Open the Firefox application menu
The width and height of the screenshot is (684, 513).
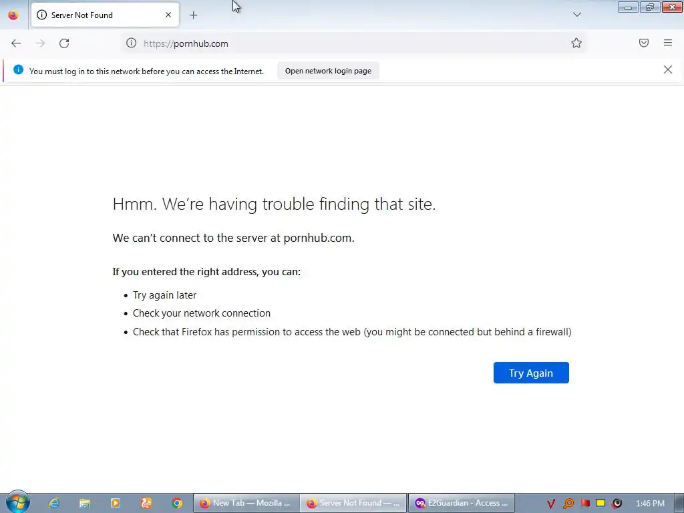pos(668,43)
